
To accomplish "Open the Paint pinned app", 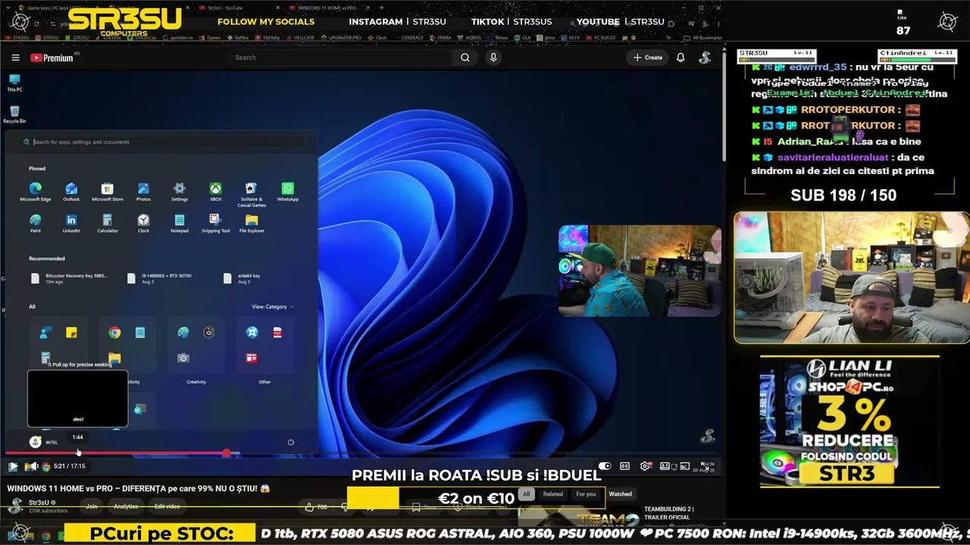I will (35, 223).
